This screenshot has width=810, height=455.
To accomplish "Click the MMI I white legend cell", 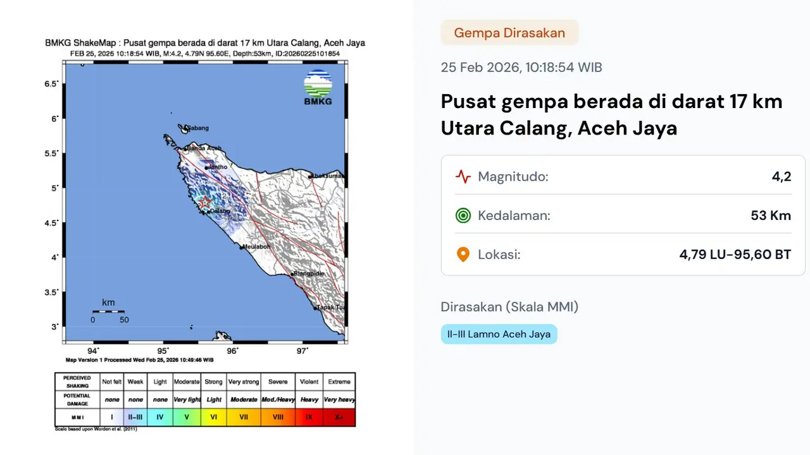I will [111, 417].
